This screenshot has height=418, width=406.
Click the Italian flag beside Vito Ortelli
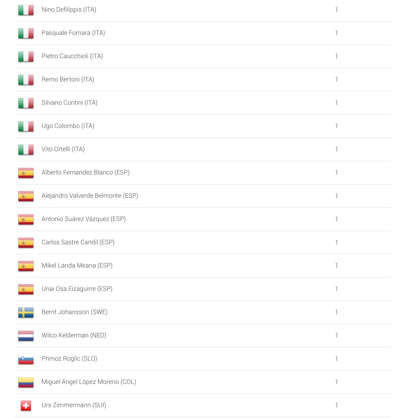26,150
